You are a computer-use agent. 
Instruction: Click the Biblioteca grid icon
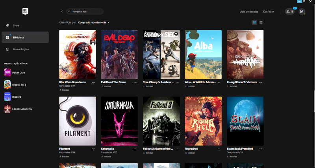tap(7, 37)
